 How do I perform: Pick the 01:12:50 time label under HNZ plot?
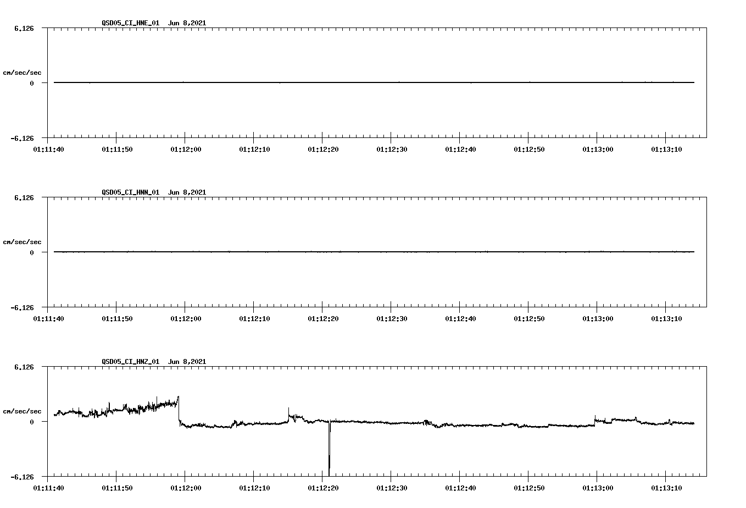(x=529, y=488)
